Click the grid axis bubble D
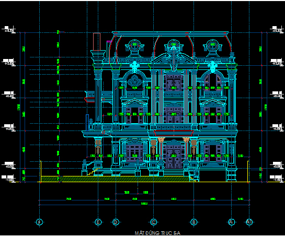Screen dimensions: 285x237 click(116, 222)
